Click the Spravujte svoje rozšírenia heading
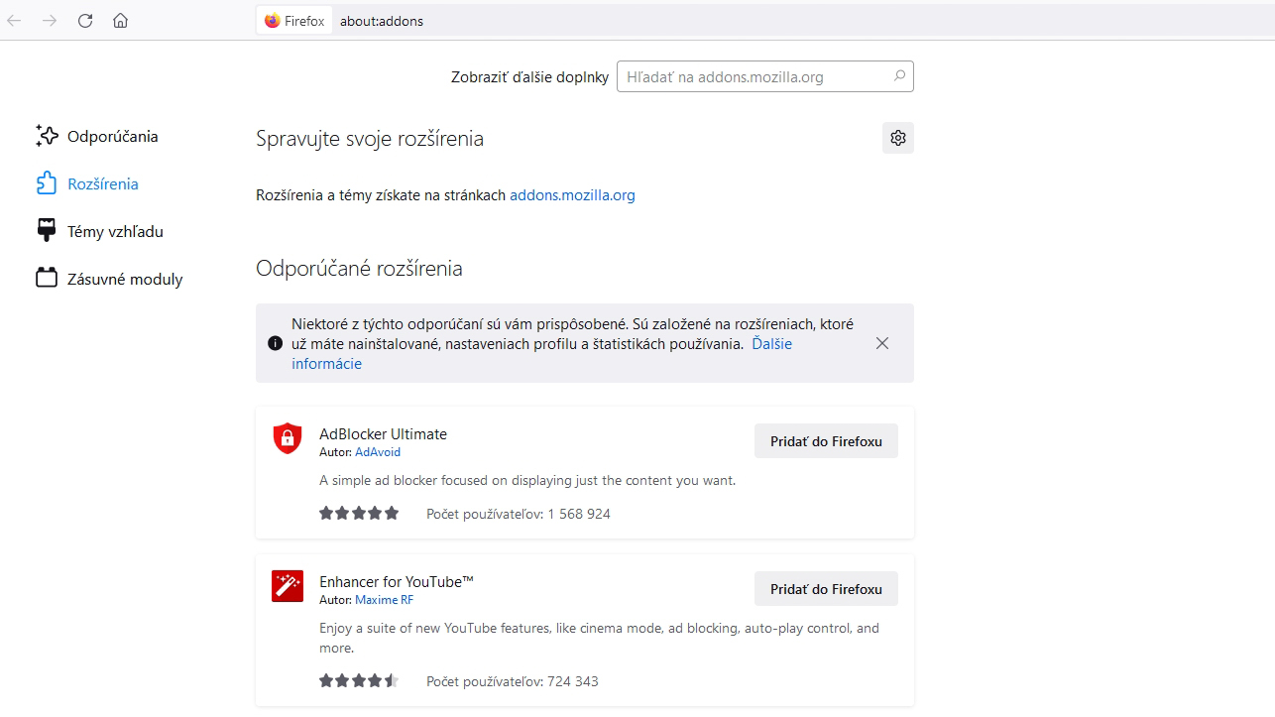This screenshot has width=1275, height=717. coord(370,138)
